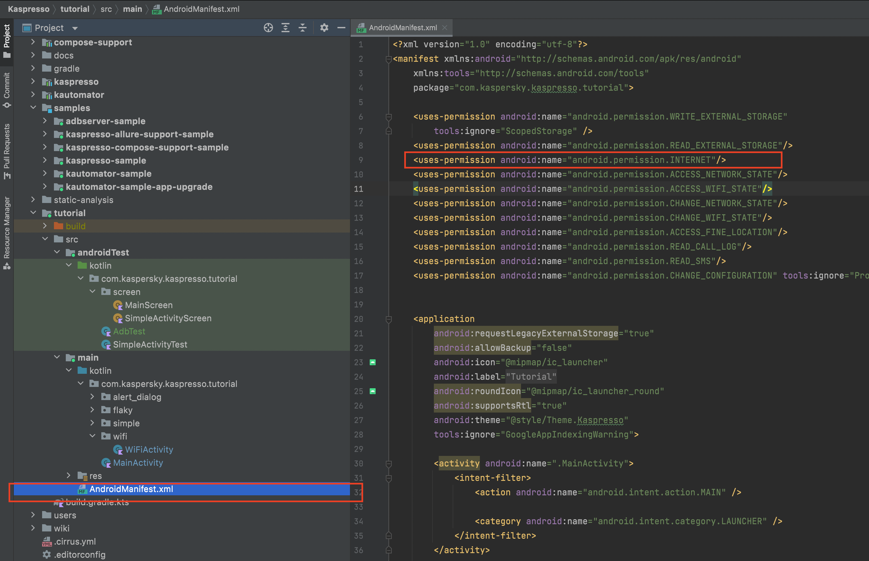Open the Project view type dropdown
This screenshot has height=561, width=869.
[75, 28]
